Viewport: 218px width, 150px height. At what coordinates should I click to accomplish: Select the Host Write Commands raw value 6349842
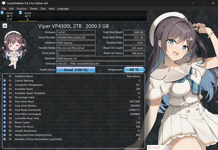point(135,114)
